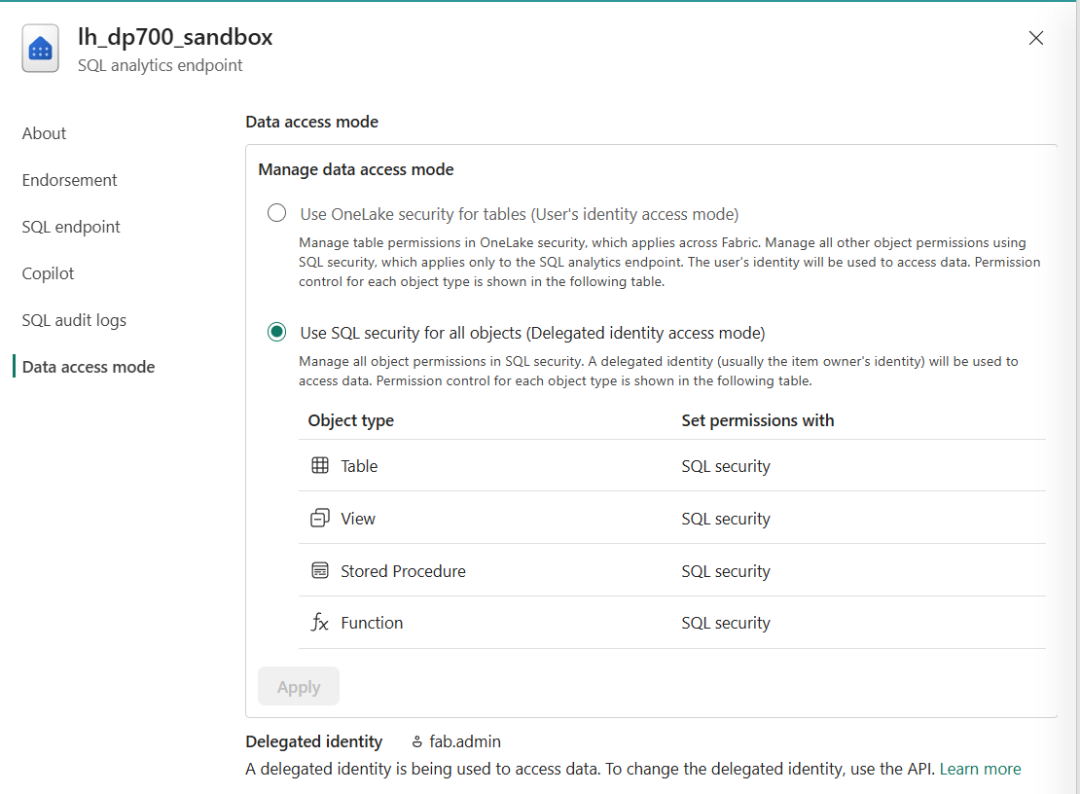Go to the Endorsement section
The height and width of the screenshot is (794, 1080).
69,180
